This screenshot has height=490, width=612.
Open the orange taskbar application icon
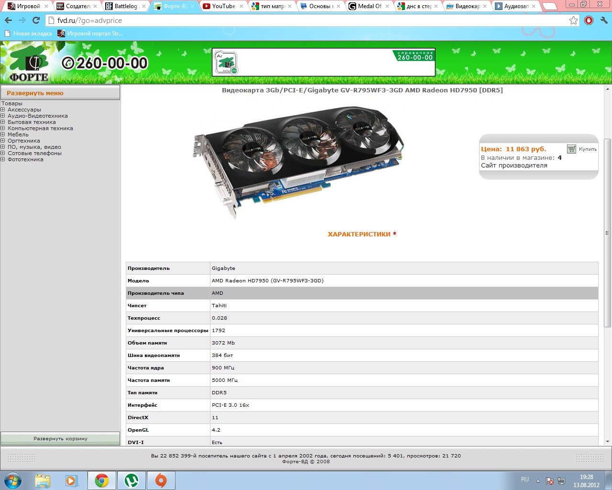(x=161, y=480)
